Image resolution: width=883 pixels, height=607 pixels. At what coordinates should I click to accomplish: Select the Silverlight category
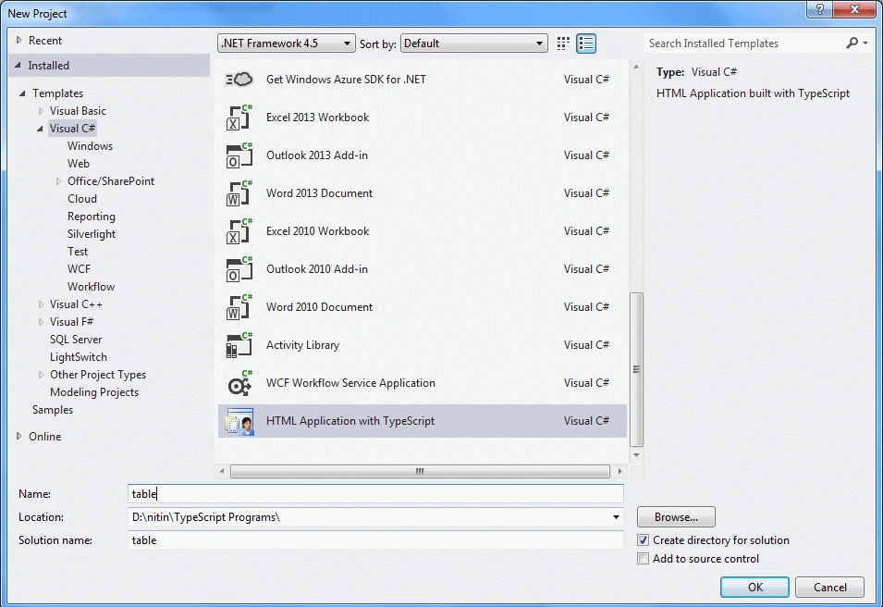tap(92, 234)
